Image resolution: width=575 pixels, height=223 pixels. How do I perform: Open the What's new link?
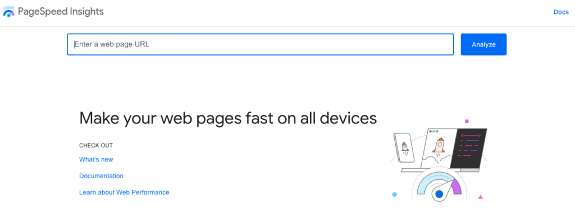click(96, 160)
